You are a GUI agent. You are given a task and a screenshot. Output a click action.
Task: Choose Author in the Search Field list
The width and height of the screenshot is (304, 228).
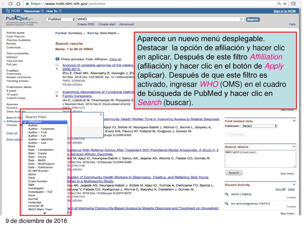(x=33, y=126)
